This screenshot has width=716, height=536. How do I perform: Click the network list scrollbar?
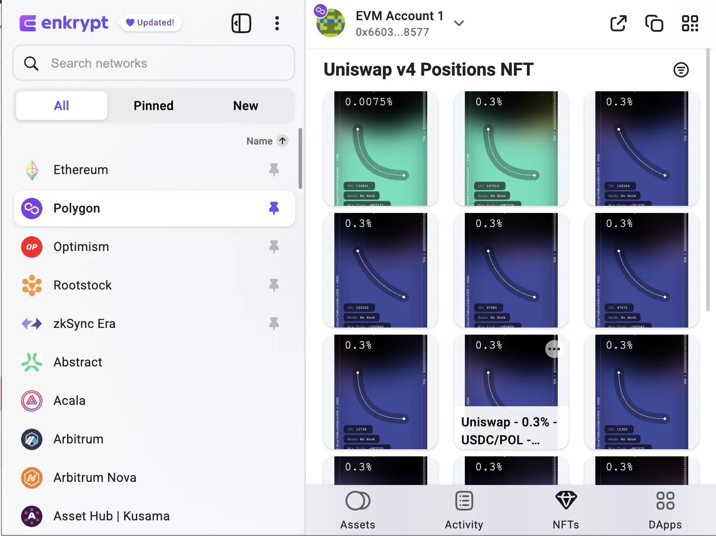[x=300, y=158]
